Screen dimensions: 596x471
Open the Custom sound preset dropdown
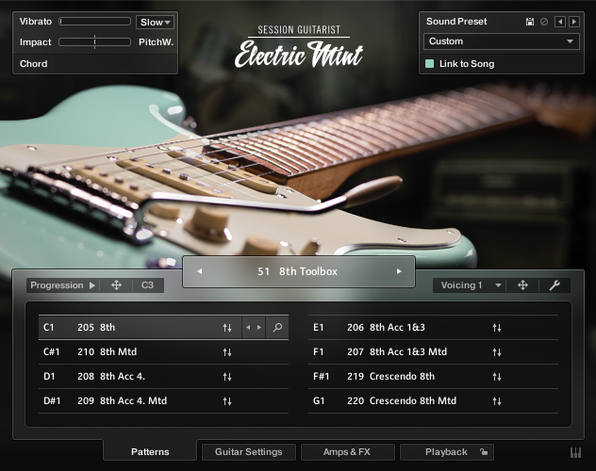pos(501,41)
